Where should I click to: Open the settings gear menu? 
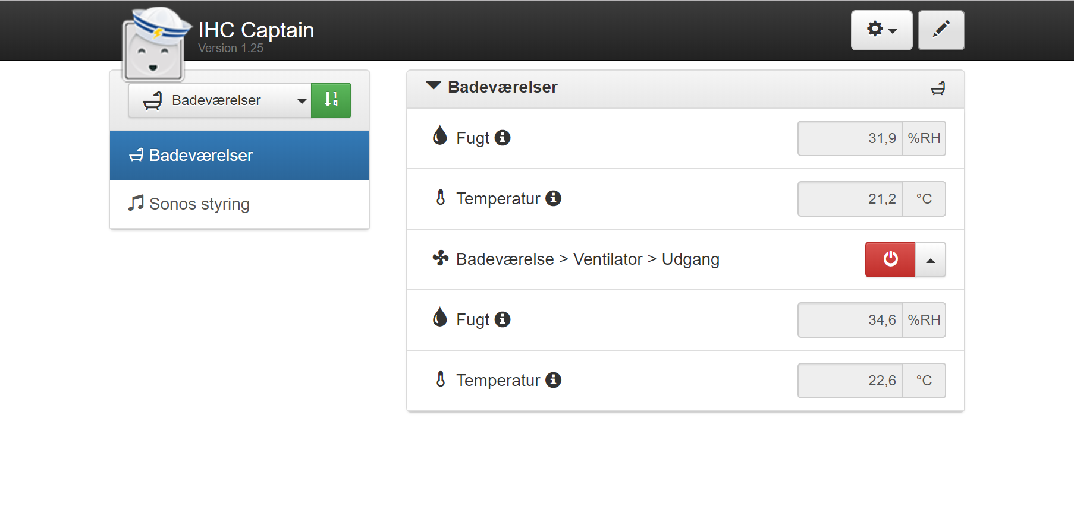coord(881,30)
